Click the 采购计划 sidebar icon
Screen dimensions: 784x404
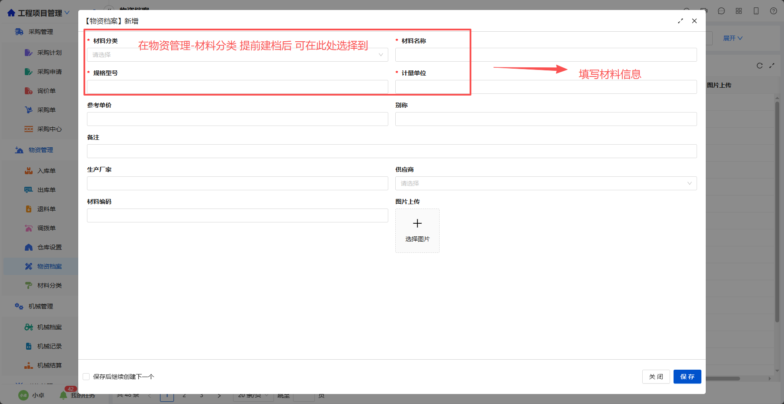click(29, 53)
